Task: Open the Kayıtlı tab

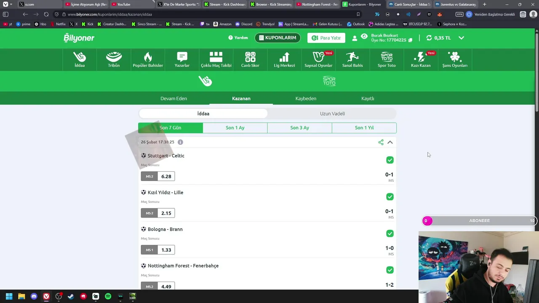Action: pos(368,98)
